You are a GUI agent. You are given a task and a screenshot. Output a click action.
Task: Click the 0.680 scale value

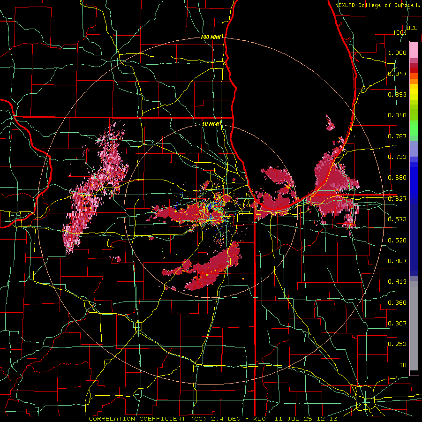point(397,178)
